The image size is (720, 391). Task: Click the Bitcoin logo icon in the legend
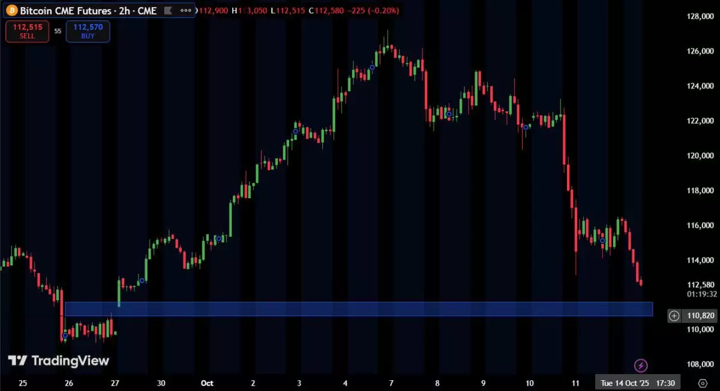click(10, 11)
